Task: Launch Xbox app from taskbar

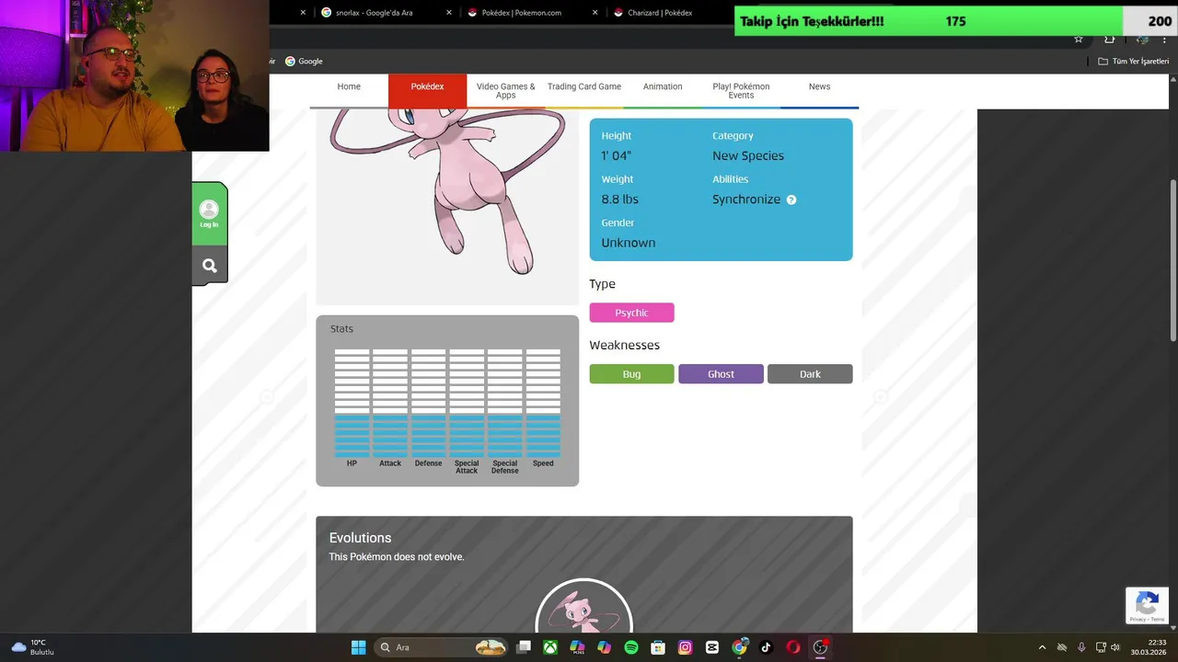Action: click(x=550, y=647)
